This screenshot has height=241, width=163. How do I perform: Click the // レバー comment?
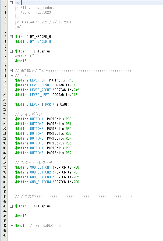point(23,75)
